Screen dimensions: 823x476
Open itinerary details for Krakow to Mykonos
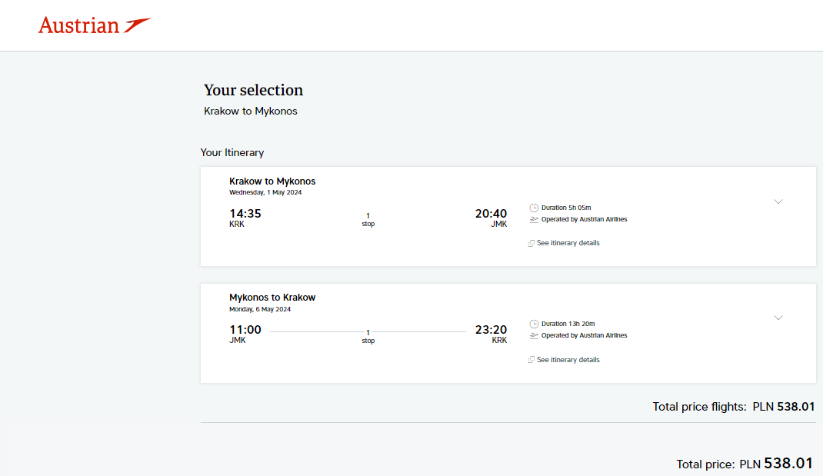[568, 243]
